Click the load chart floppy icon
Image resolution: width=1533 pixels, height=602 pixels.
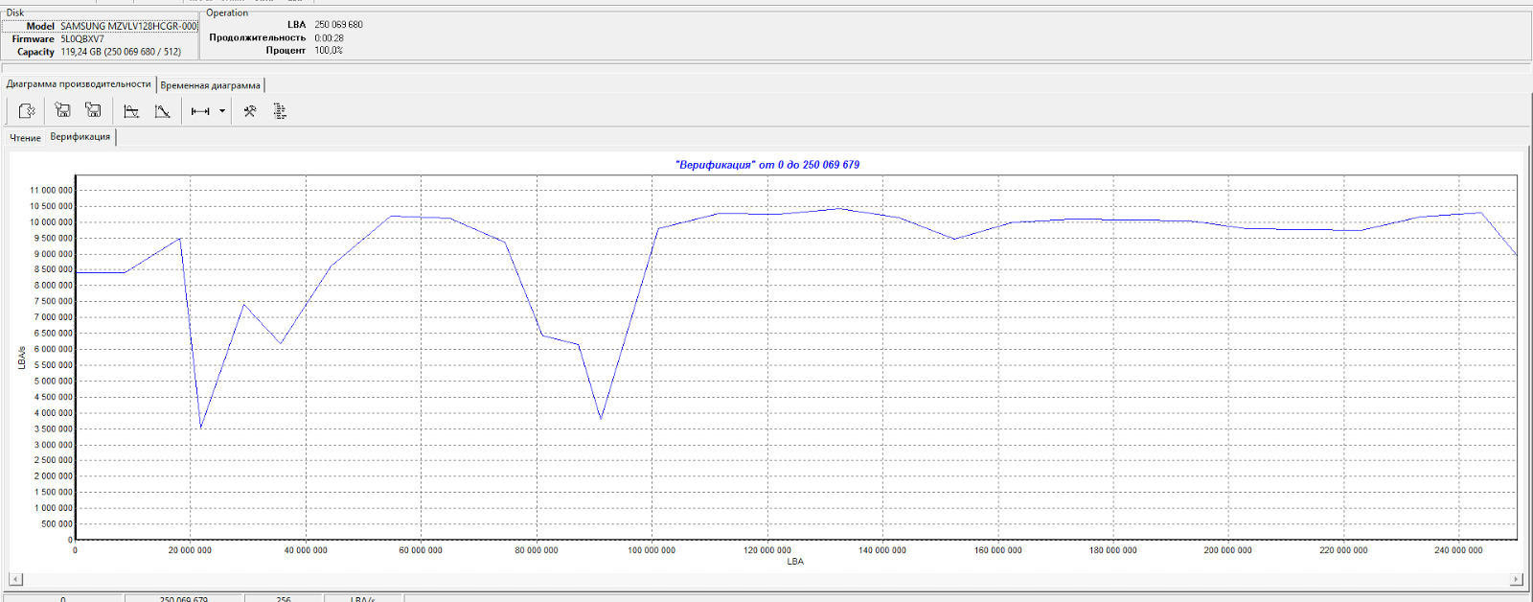point(93,111)
